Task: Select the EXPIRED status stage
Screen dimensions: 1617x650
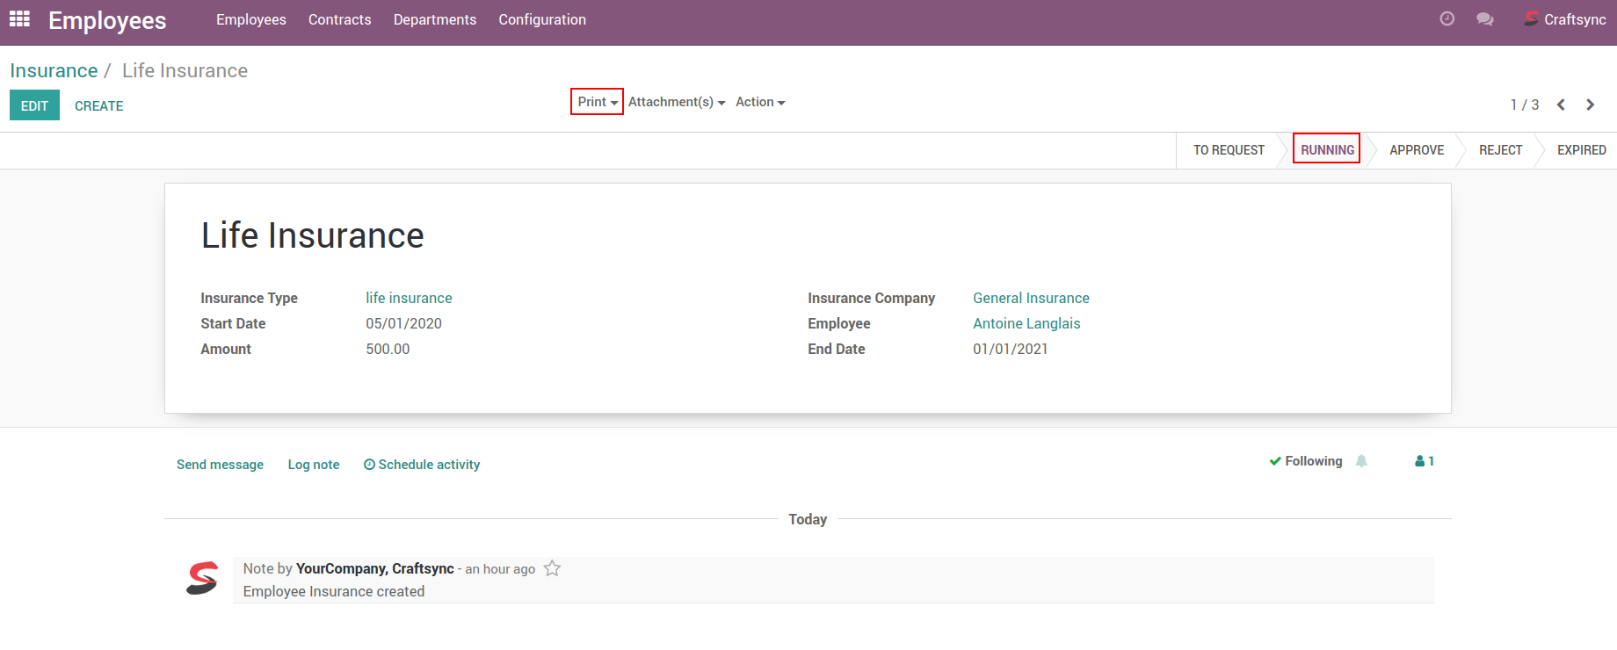Action: (1580, 150)
